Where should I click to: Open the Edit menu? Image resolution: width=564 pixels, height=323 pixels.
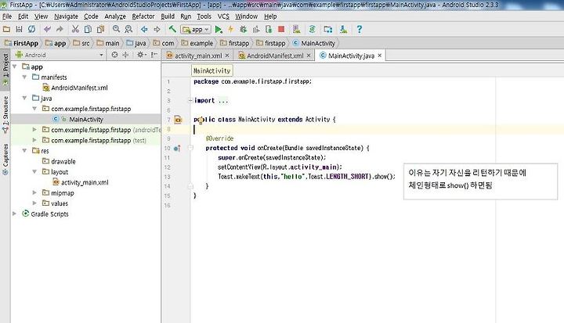pos(23,16)
